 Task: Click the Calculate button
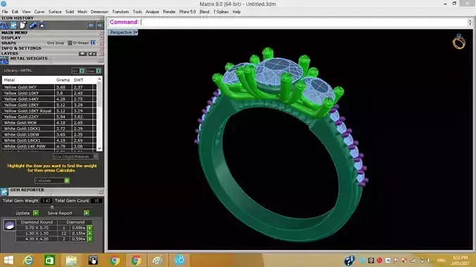pos(52,181)
